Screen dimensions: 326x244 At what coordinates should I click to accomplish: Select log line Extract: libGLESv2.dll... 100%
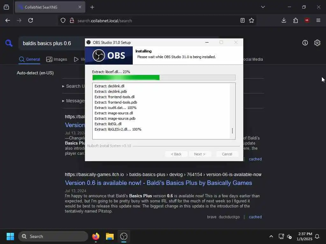coord(118,129)
